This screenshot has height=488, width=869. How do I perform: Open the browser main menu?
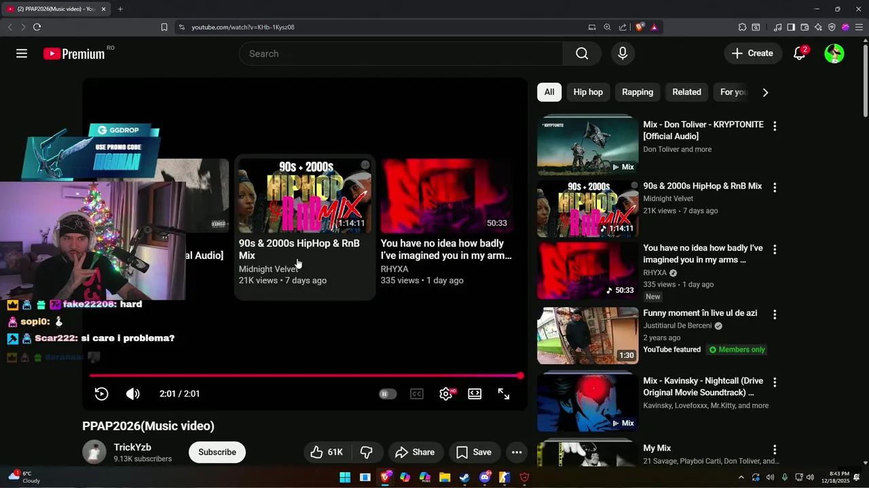coord(859,27)
